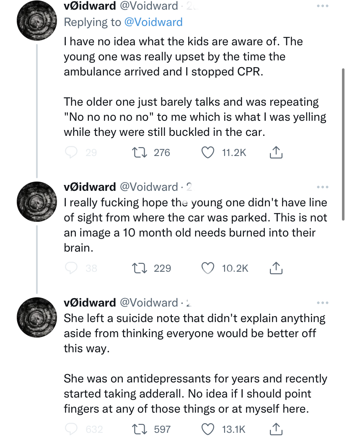This screenshot has height=442, width=347.
Task: Reply to the tweet with 29 replies
Action: point(73,153)
